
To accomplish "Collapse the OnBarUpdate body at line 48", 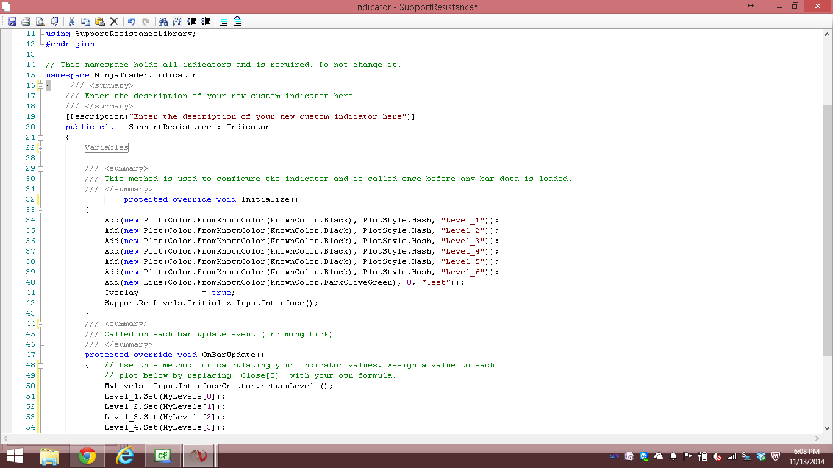I will tap(40, 366).
